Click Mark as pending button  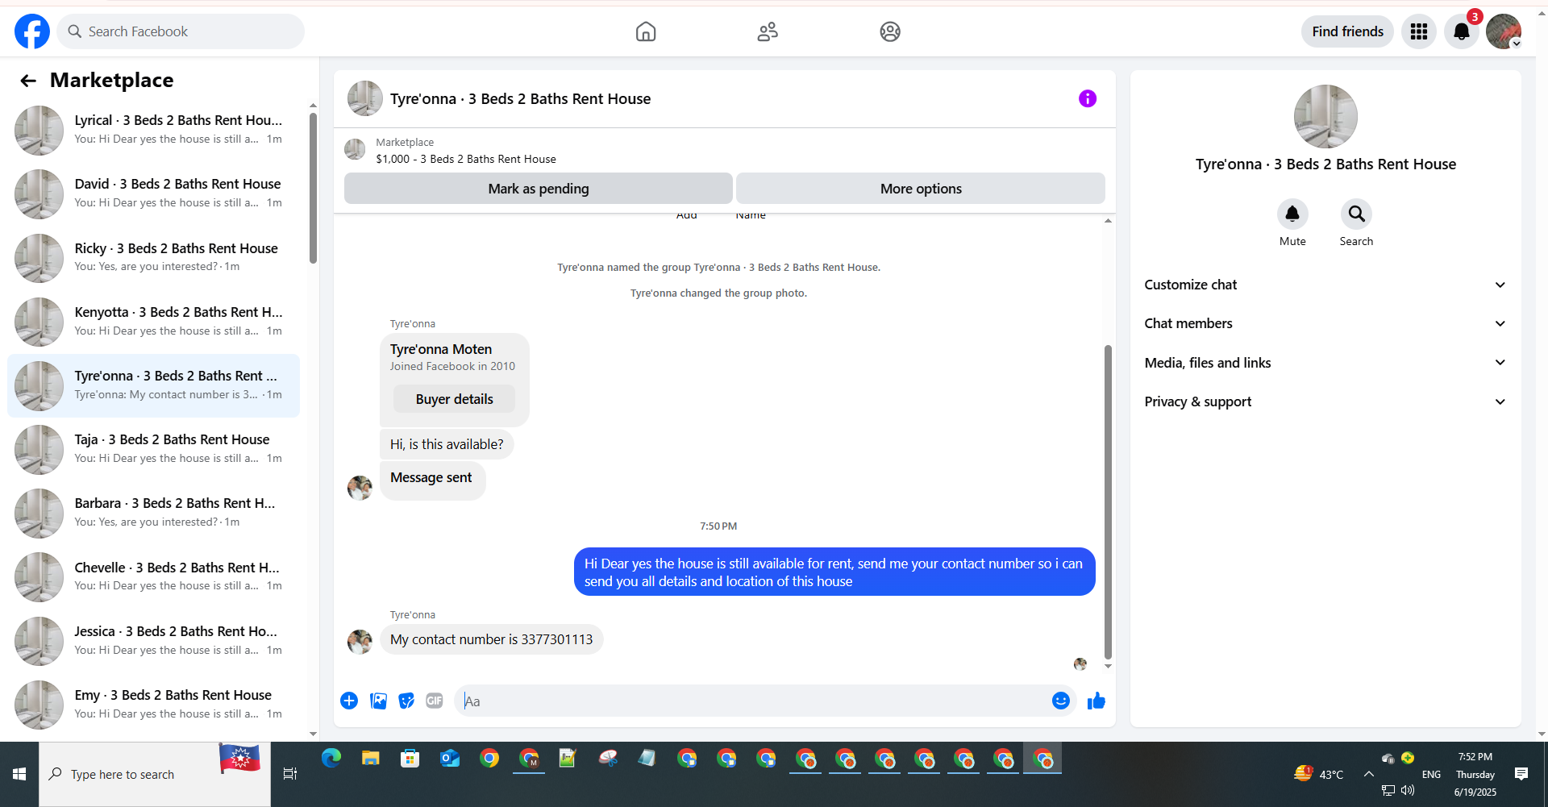539,189
